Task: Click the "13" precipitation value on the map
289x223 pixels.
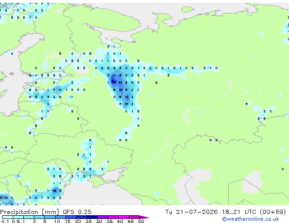Action: click(x=120, y=82)
